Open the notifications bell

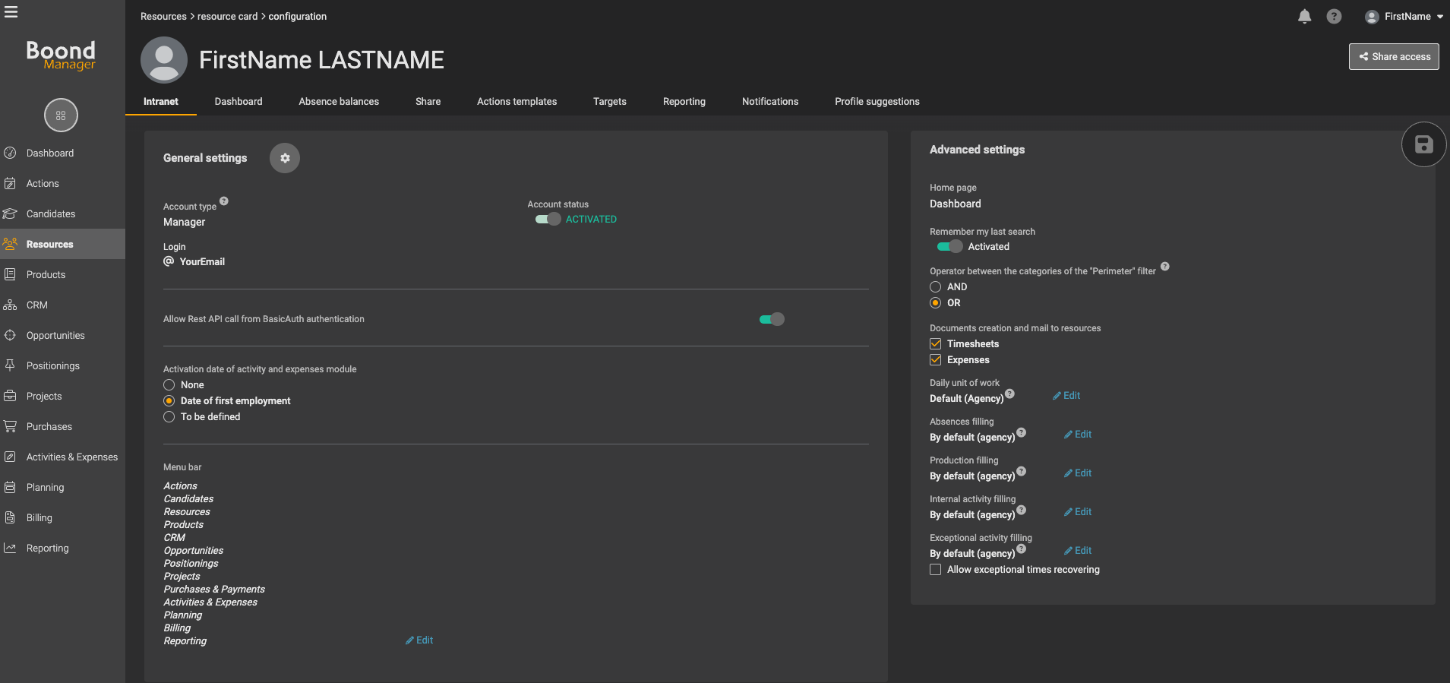point(1304,17)
